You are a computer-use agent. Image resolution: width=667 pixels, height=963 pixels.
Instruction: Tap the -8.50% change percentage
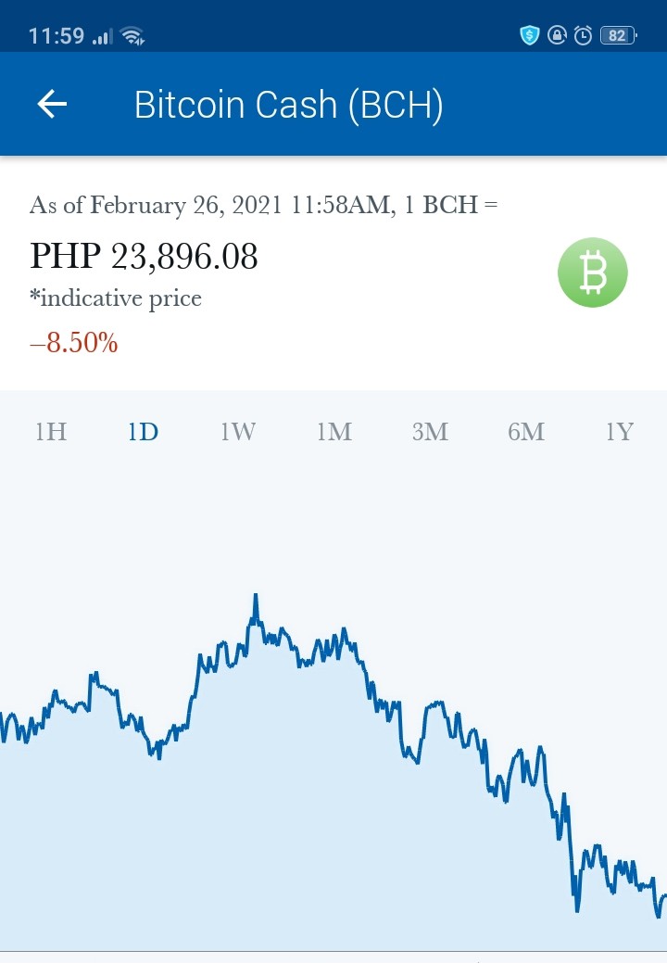(x=73, y=343)
